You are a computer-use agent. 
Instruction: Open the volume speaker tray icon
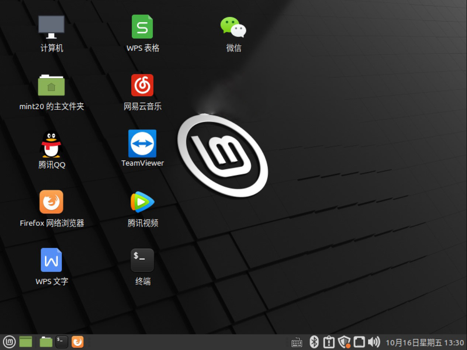374,342
